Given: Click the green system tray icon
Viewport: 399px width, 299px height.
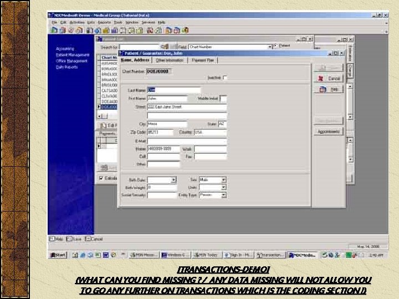Looking at the screenshot, I should click(349, 255).
